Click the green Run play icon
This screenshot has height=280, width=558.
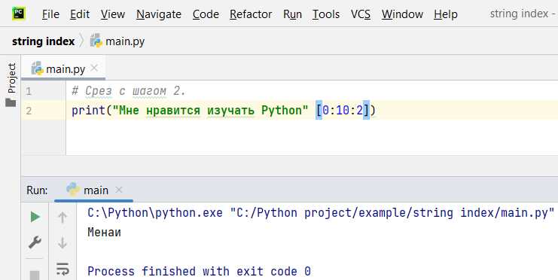point(35,217)
